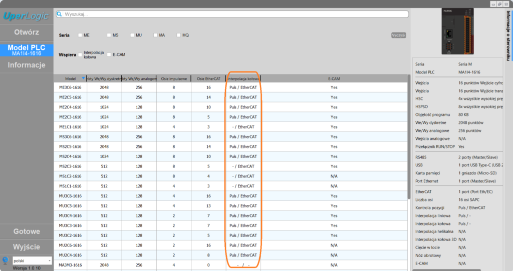The image size is (513, 271).
Task: Select the MS2C4-1616 model row
Action: point(230,156)
